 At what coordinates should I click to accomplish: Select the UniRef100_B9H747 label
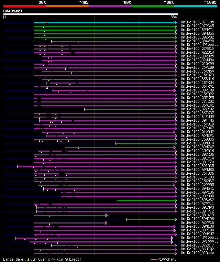pos(197,147)
